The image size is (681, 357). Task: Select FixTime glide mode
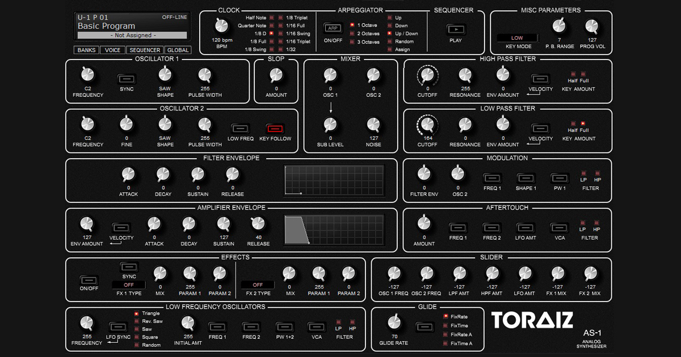[445, 325]
